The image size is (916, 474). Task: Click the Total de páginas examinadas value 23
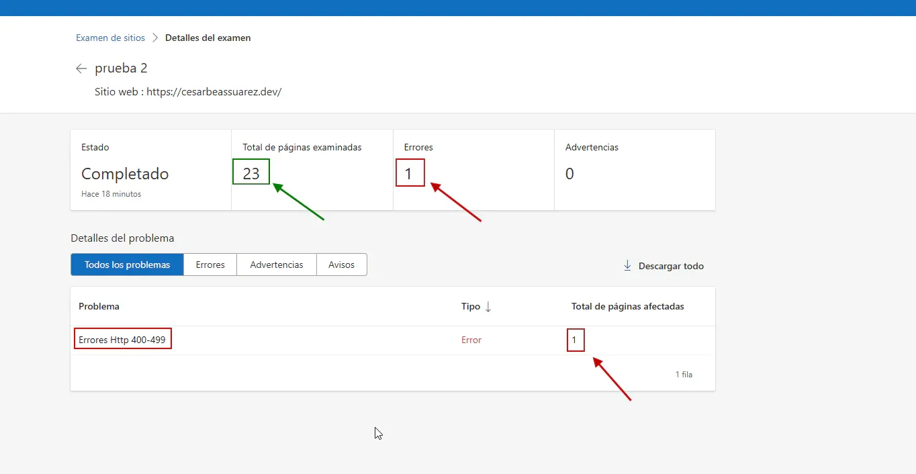pos(250,173)
